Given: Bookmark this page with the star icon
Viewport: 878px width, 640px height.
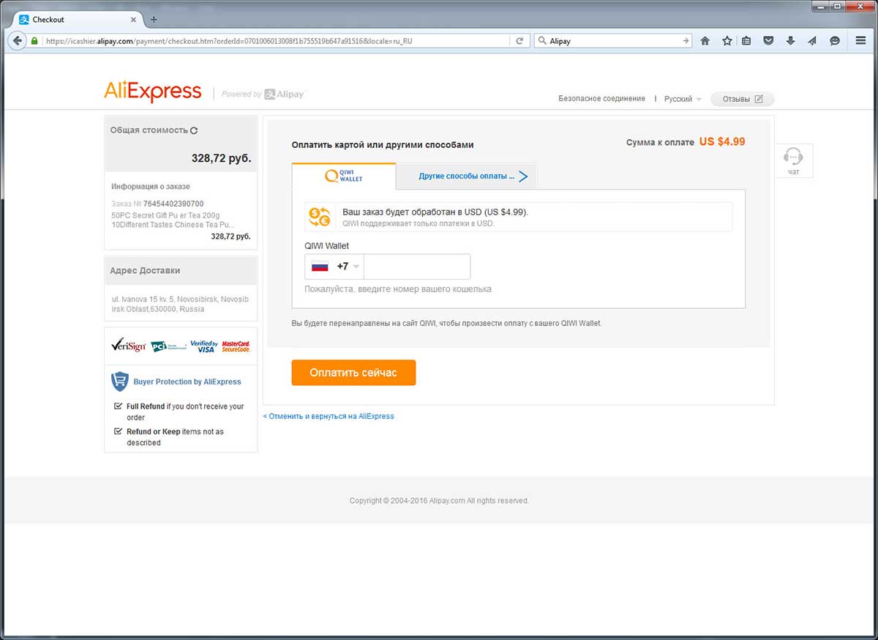Looking at the screenshot, I should point(727,41).
